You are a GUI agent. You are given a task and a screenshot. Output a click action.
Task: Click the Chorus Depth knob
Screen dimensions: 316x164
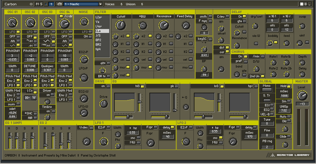click(x=302, y=63)
